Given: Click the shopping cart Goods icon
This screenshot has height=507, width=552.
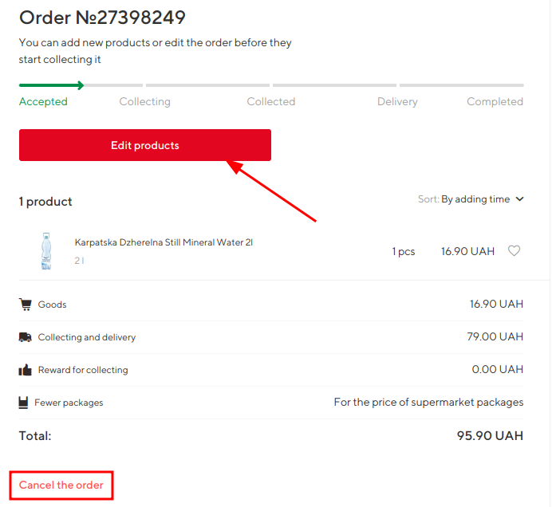Looking at the screenshot, I should 26,305.
